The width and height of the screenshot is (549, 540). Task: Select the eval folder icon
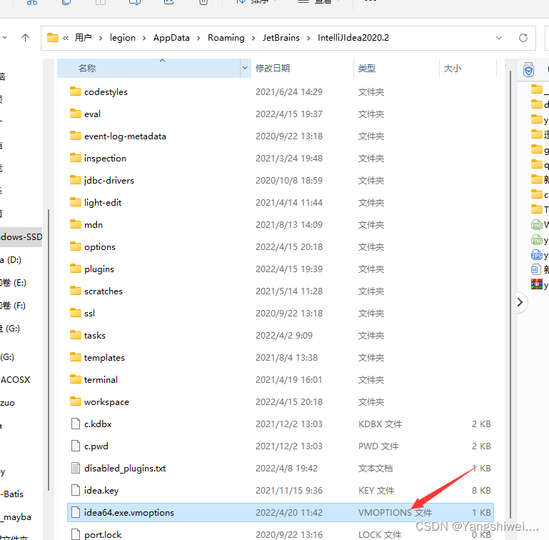click(75, 114)
